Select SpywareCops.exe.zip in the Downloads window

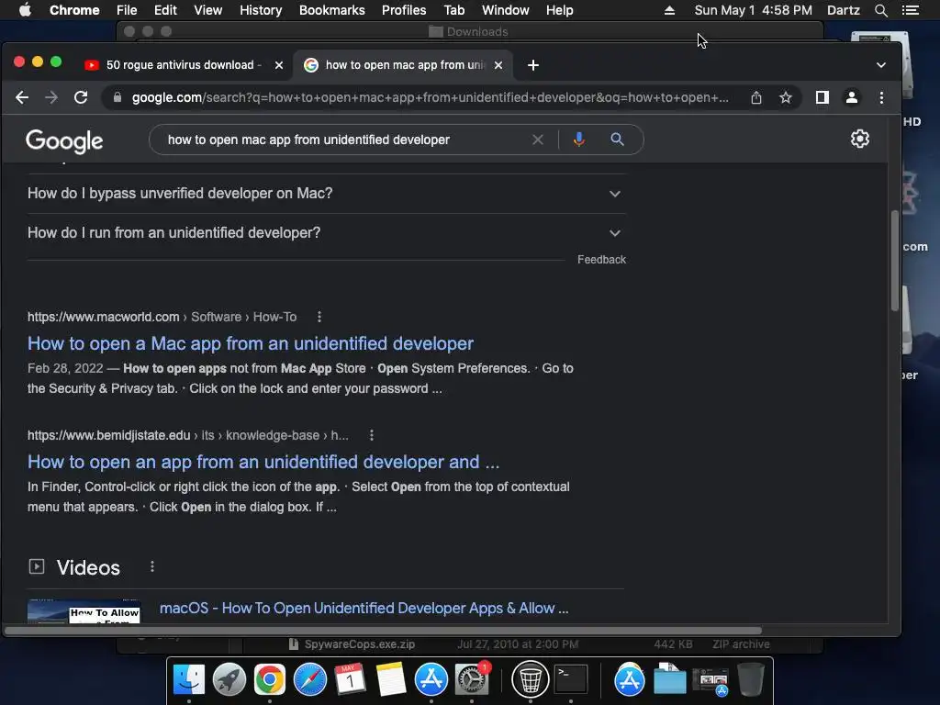click(360, 644)
